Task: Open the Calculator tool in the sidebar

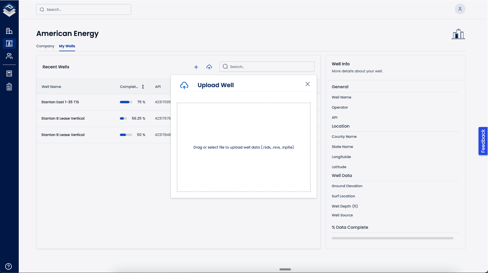Action: 9,73
